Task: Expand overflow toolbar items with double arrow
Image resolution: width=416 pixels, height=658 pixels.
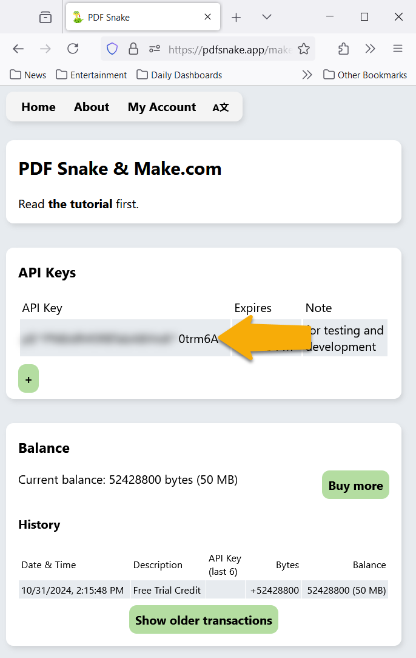Action: click(370, 49)
